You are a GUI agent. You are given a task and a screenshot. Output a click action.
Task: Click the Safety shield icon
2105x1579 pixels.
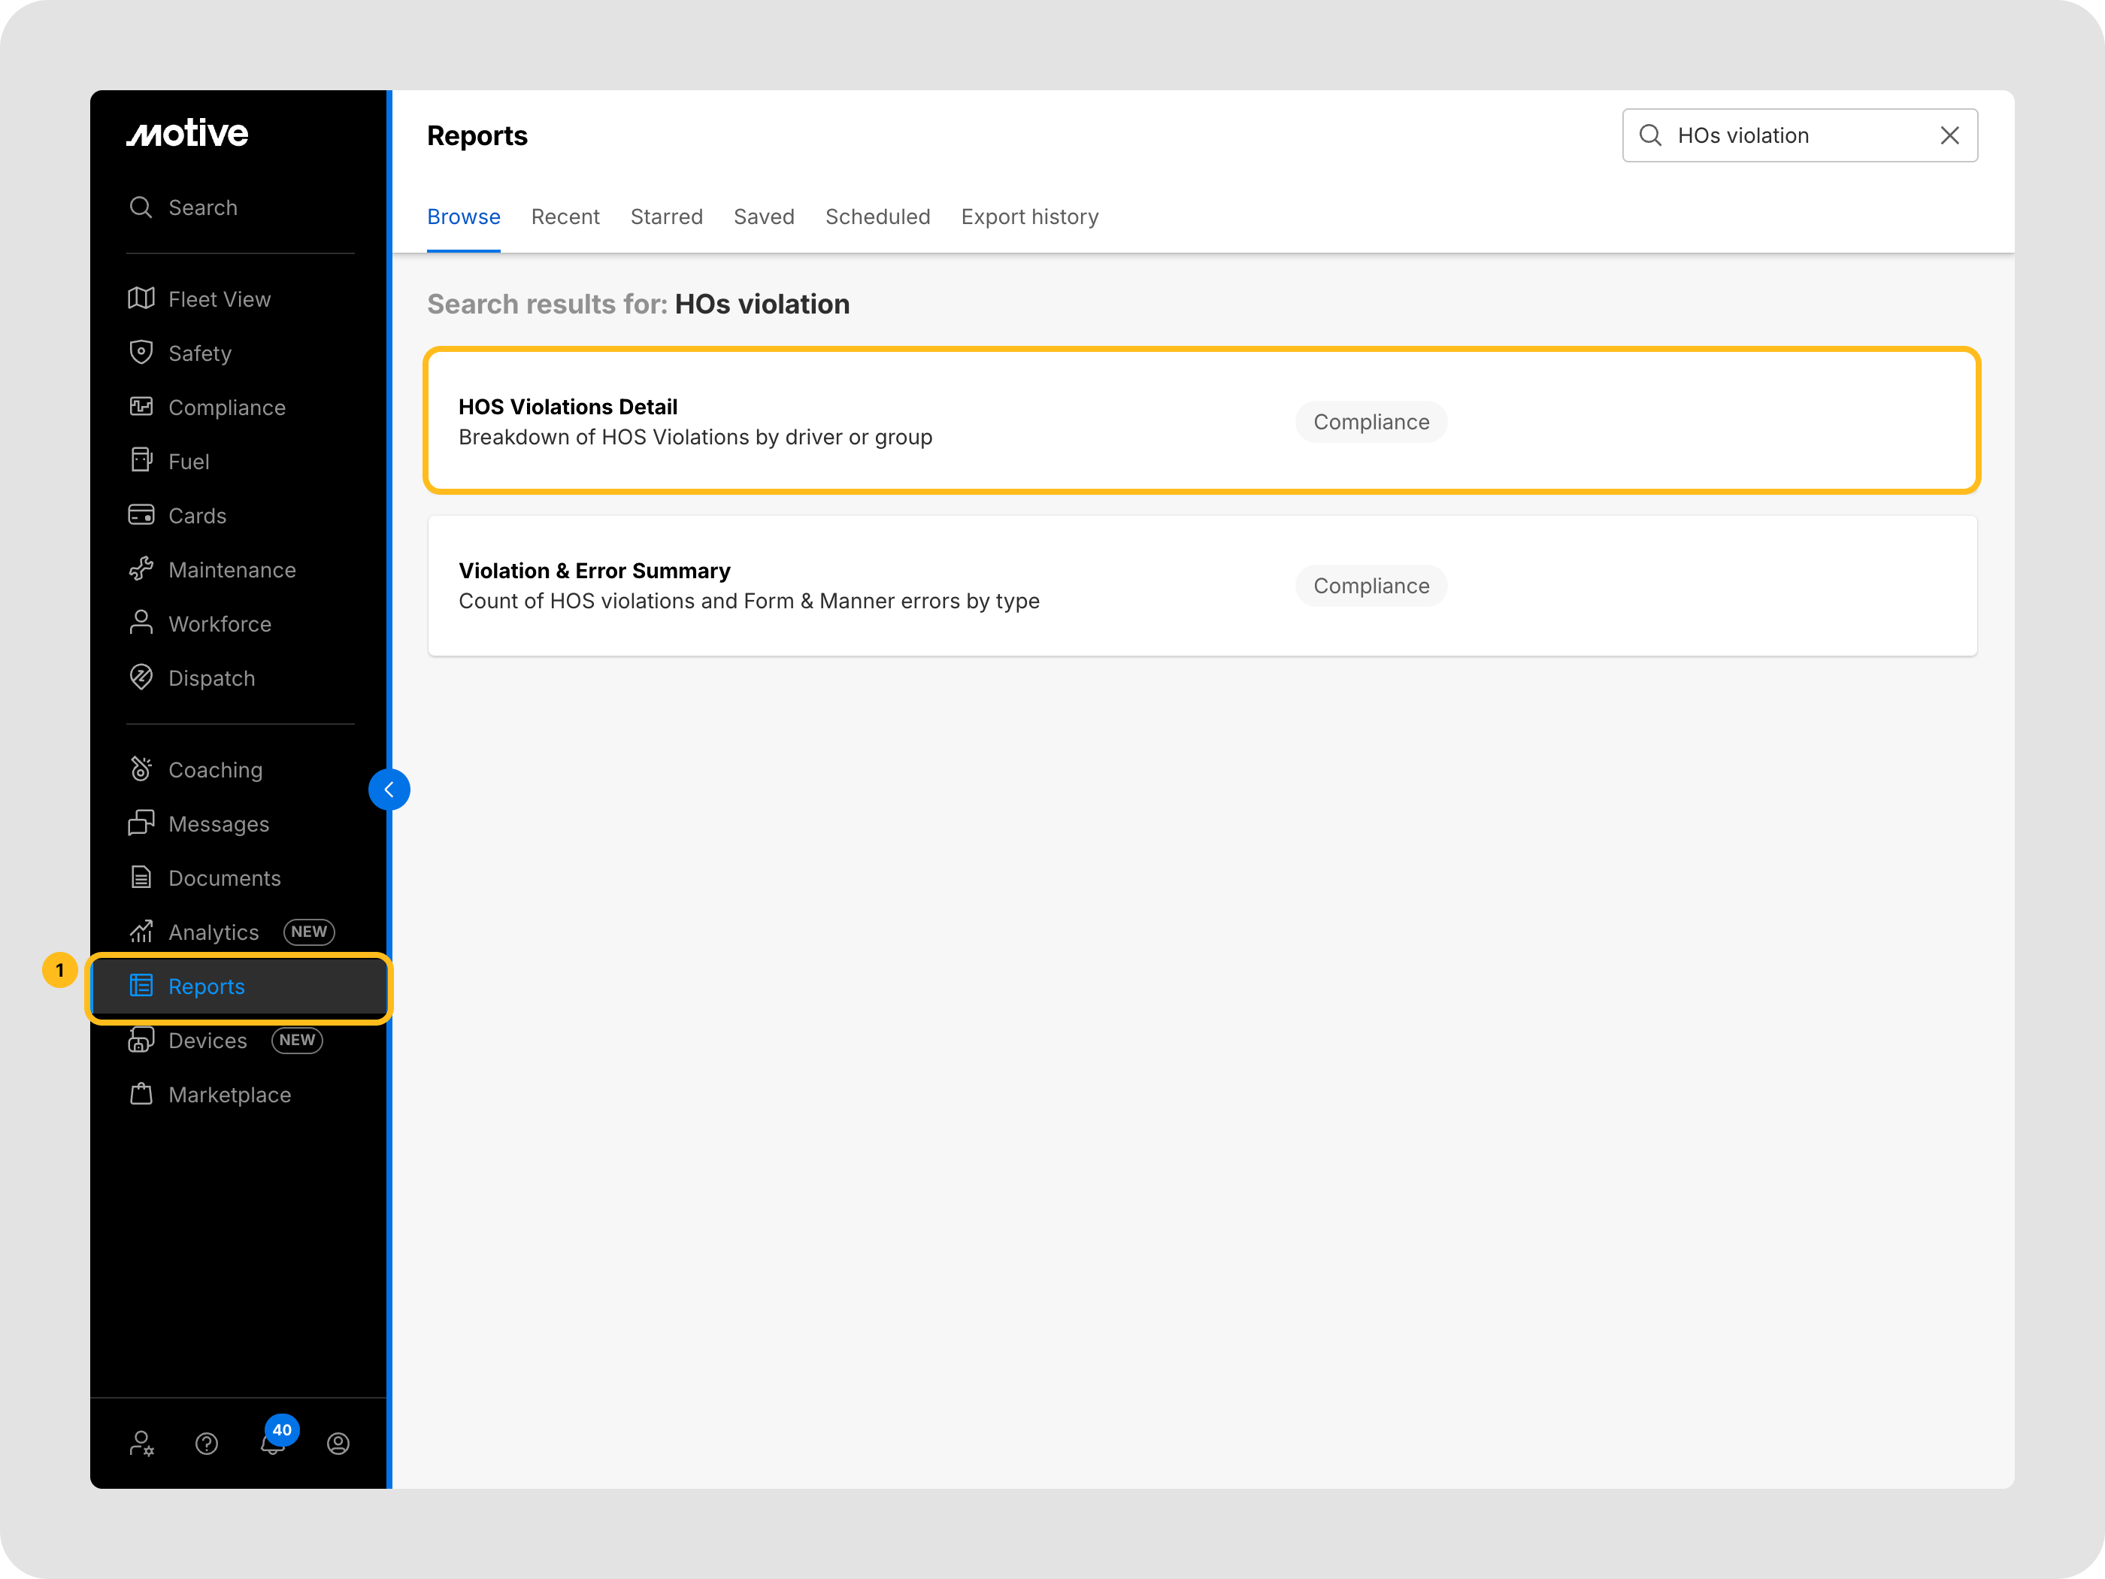141,352
